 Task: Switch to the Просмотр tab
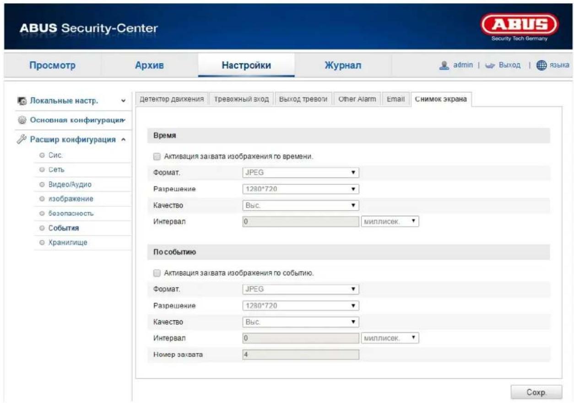tap(52, 65)
